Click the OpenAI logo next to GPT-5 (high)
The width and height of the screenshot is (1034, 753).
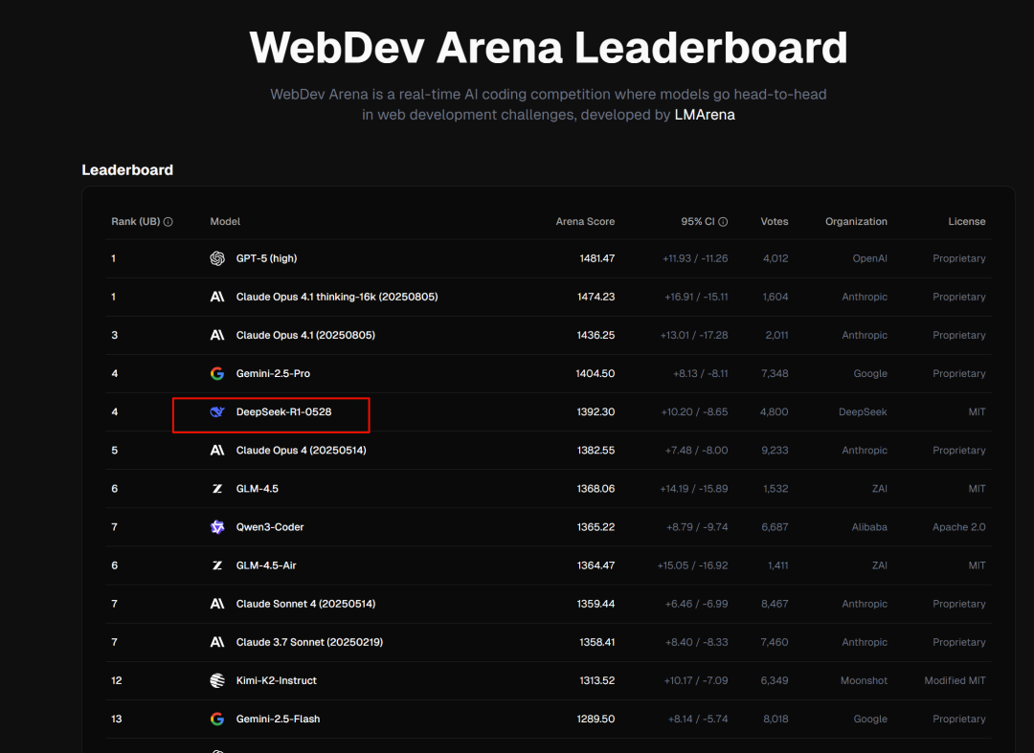point(217,258)
